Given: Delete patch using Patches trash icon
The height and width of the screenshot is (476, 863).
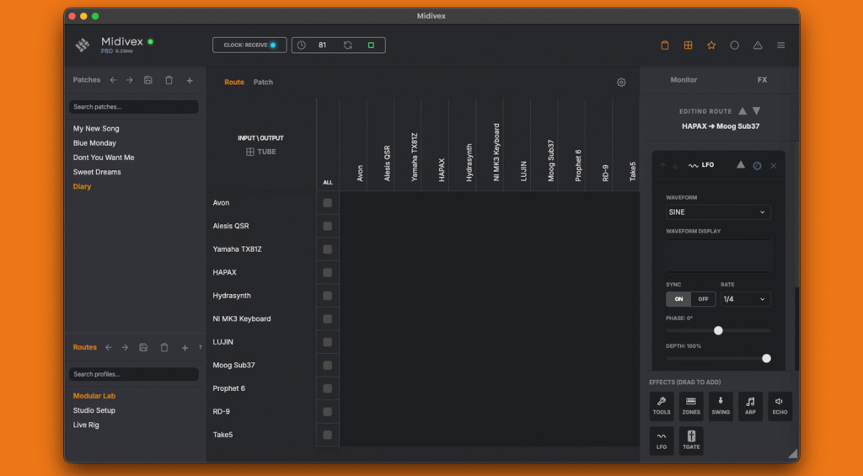Looking at the screenshot, I should tap(169, 80).
